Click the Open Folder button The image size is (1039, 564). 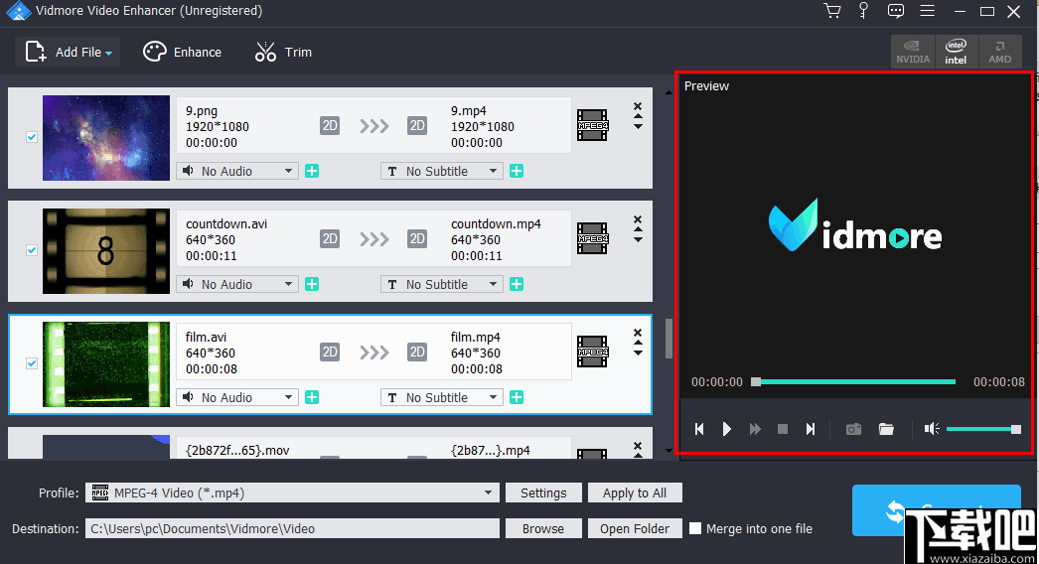click(635, 529)
